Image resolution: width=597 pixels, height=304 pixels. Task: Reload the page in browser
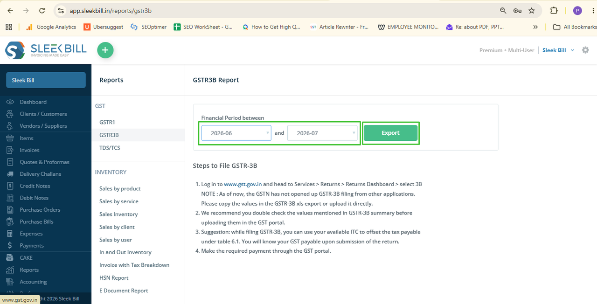click(42, 10)
